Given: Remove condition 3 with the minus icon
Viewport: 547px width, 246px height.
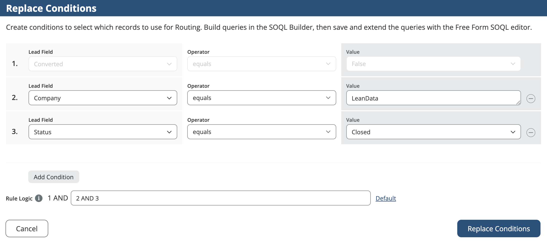Looking at the screenshot, I should click(531, 132).
